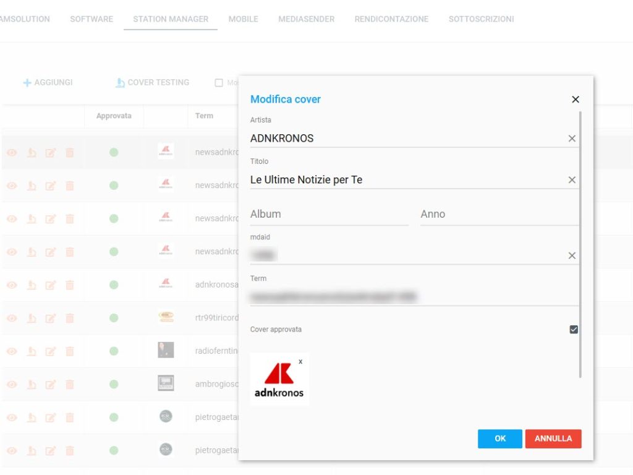Click the eye icon in the radioferntin row
The height and width of the screenshot is (475, 633).
tap(12, 351)
